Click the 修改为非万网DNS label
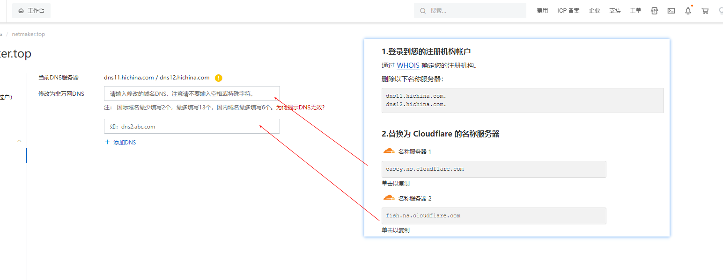The width and height of the screenshot is (723, 280). click(61, 94)
